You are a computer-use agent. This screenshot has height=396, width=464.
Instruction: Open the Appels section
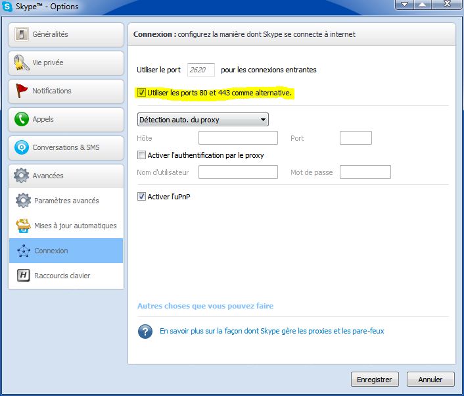(x=66, y=119)
